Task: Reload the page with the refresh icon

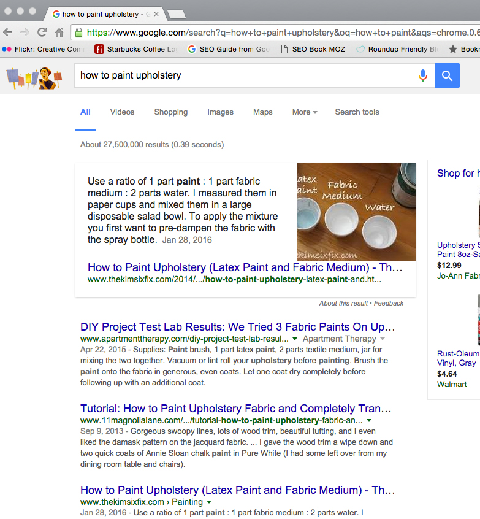Action: click(42, 33)
